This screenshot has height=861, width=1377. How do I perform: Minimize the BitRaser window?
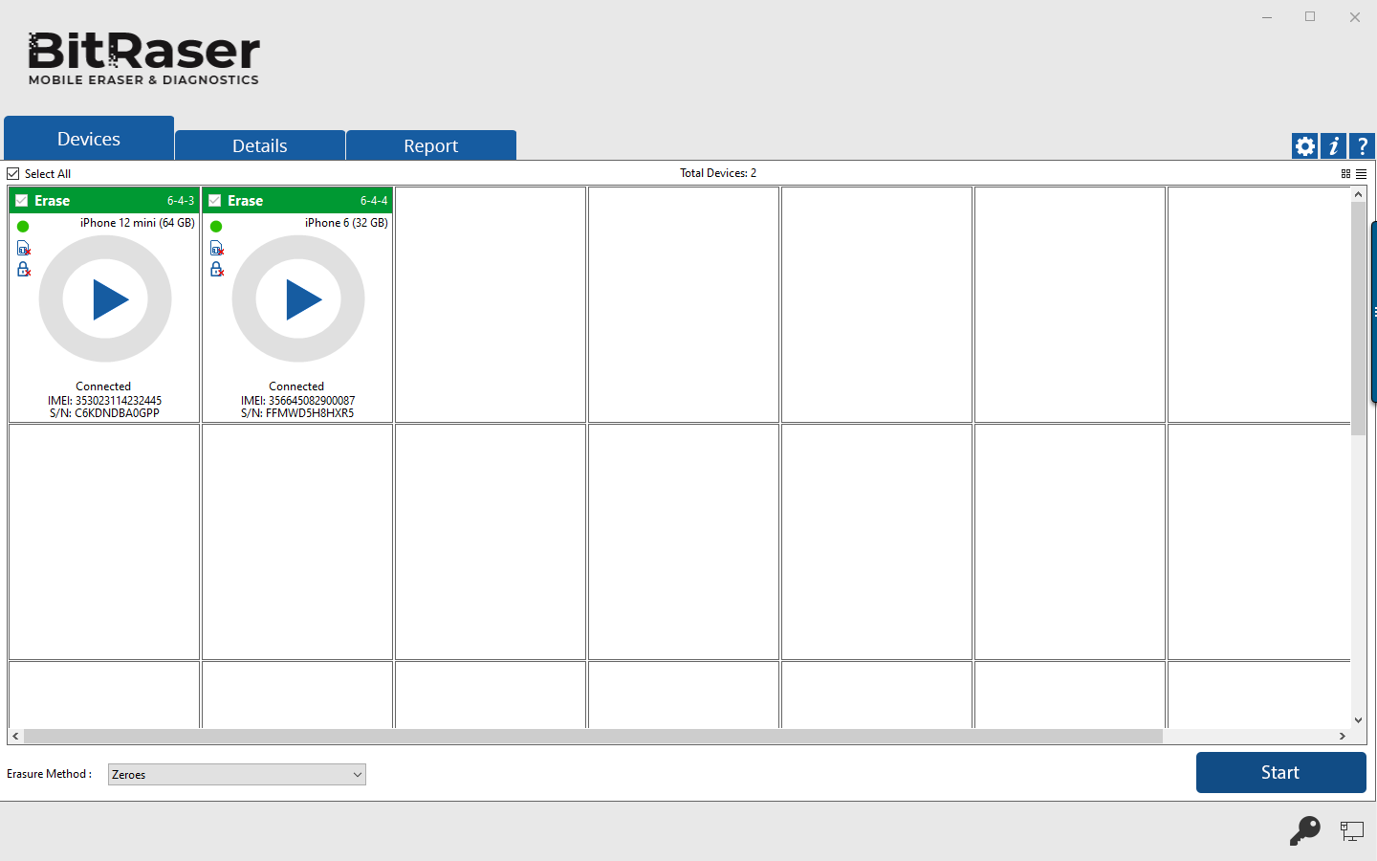tap(1267, 17)
